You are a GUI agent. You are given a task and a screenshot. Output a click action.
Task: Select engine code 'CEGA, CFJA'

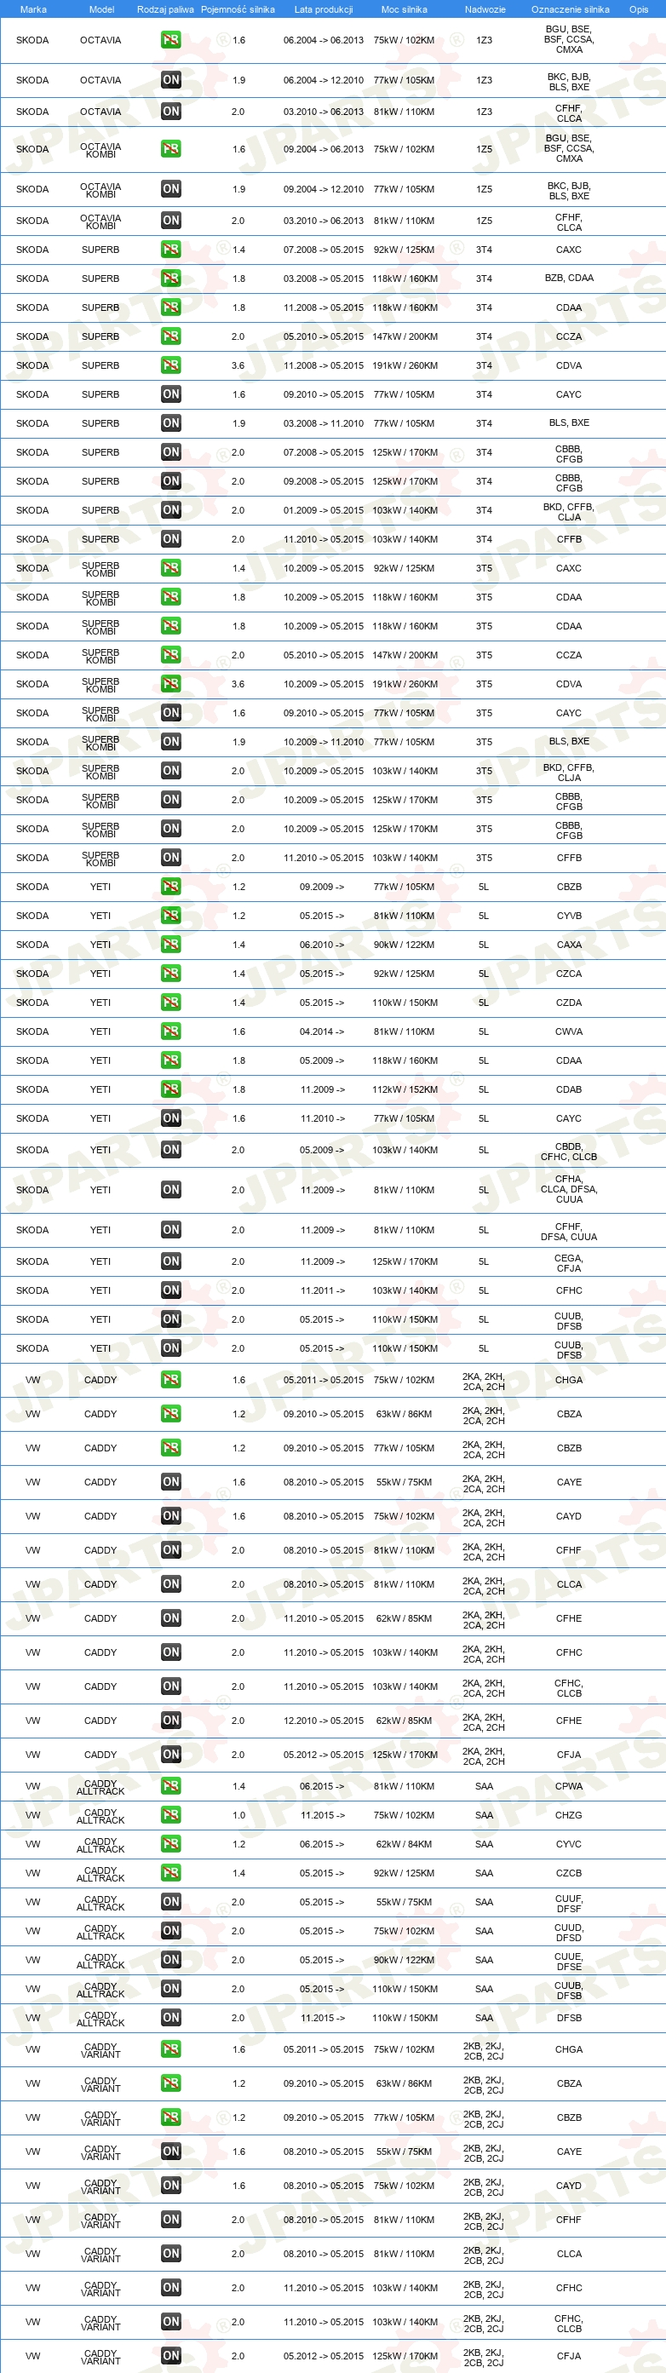[x=568, y=1263]
